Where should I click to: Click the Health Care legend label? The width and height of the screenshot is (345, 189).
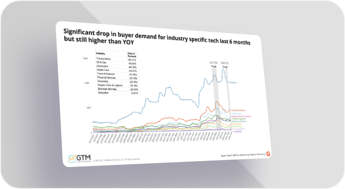tap(236, 114)
